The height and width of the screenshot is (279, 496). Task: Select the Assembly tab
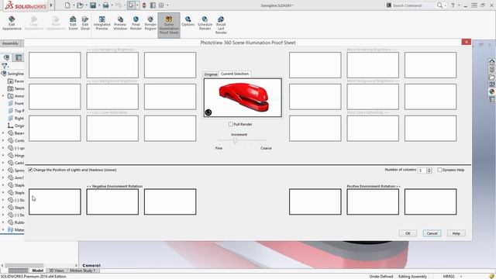pos(10,43)
